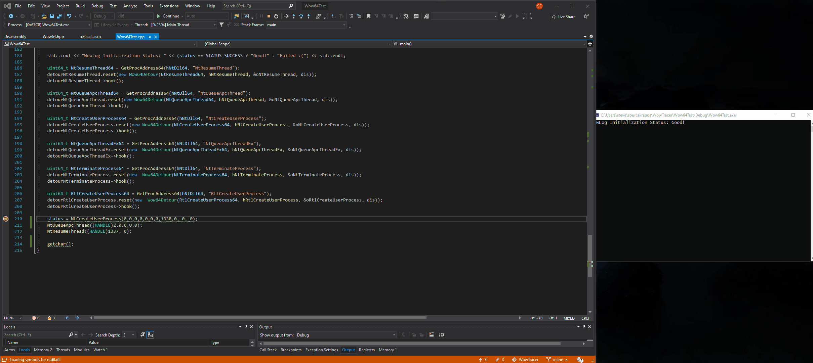Click the Step Into arrow icon

[294, 16]
